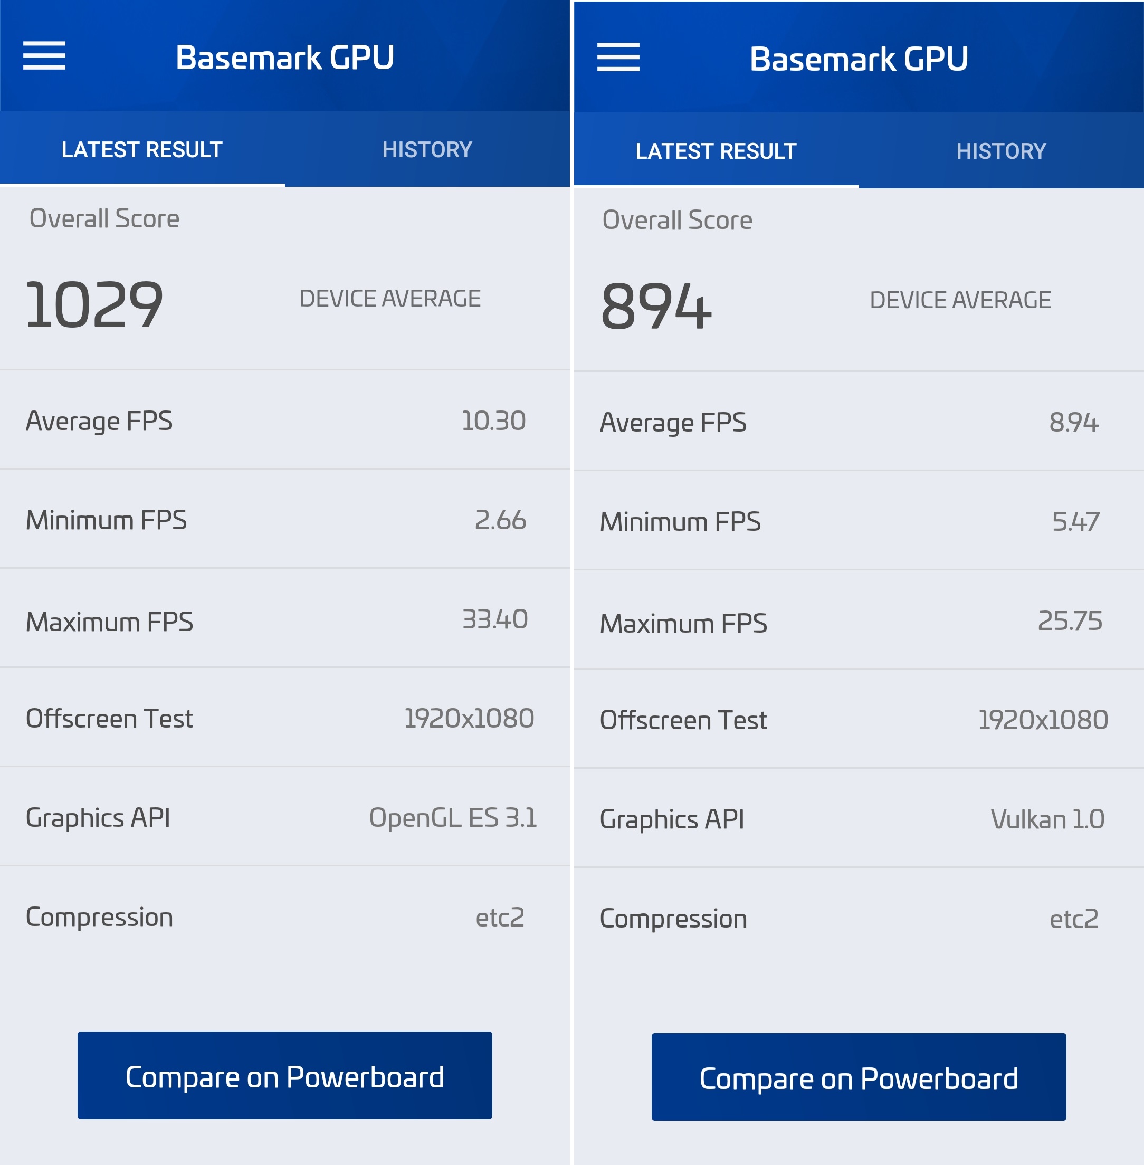
Task: Tap the Minimum FPS 2.66 row
Action: pyautogui.click(x=285, y=519)
